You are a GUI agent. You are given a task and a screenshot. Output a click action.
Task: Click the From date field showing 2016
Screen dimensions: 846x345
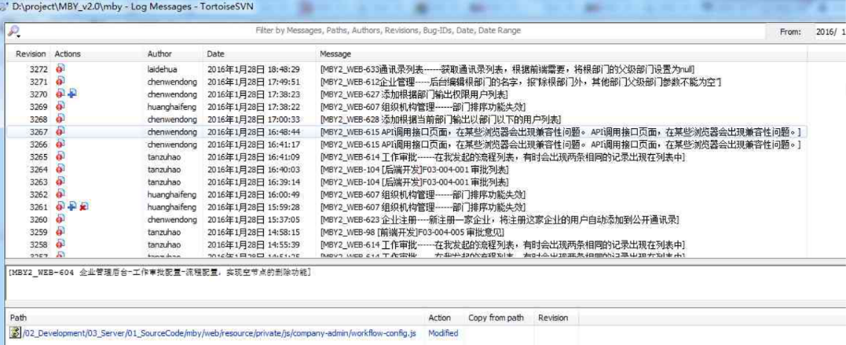coord(830,31)
